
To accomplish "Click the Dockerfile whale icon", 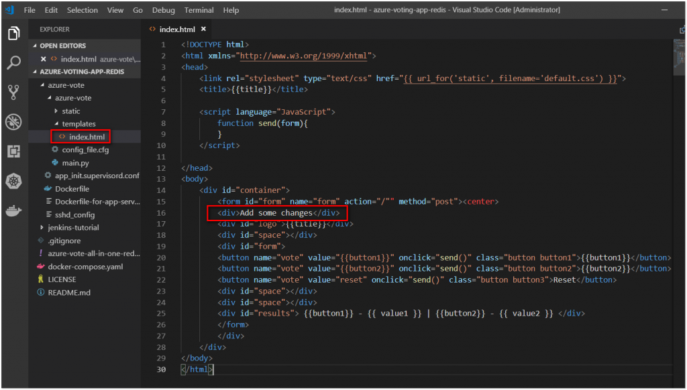I will [48, 189].
